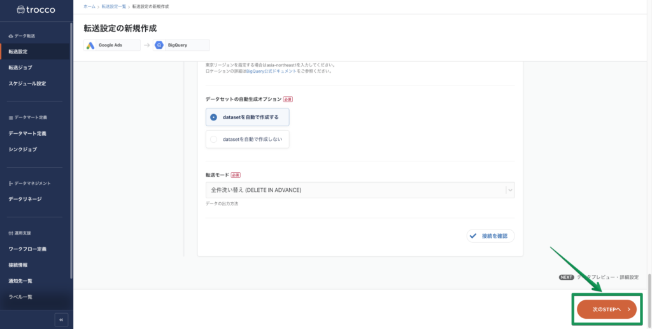Screen dimensions: 652x329
Task: Open データリネージ sidebar item
Action: pyautogui.click(x=25, y=199)
